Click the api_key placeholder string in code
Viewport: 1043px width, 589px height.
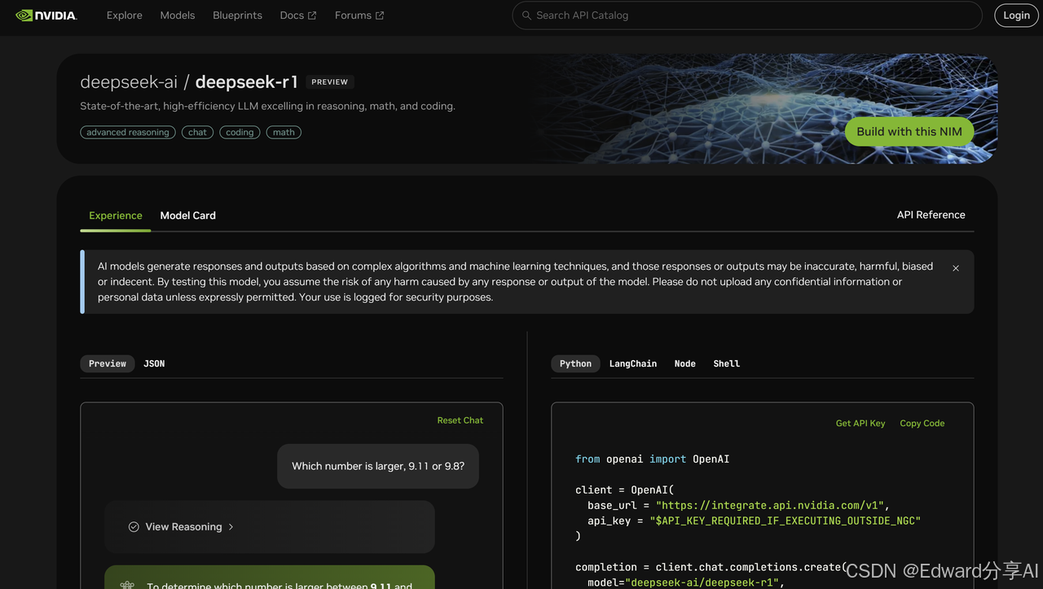(x=785, y=521)
